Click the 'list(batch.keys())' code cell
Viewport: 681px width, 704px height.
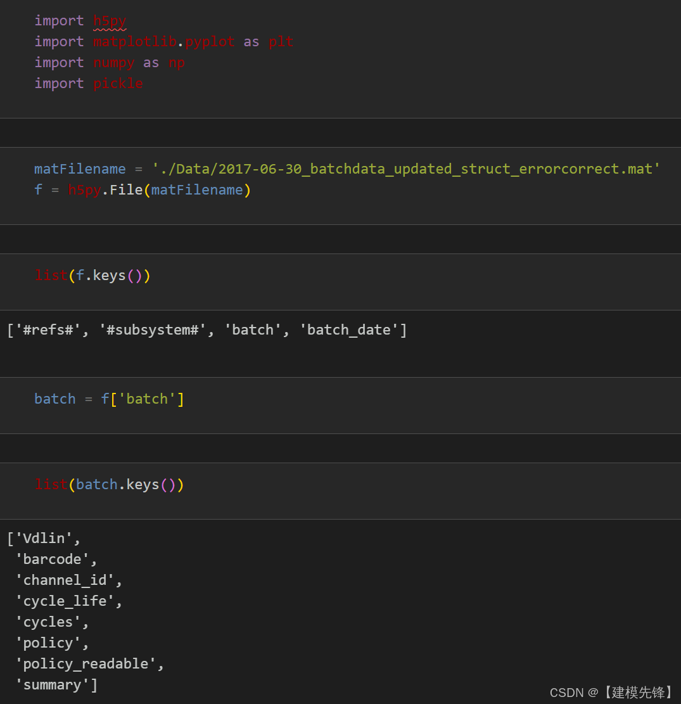click(340, 490)
